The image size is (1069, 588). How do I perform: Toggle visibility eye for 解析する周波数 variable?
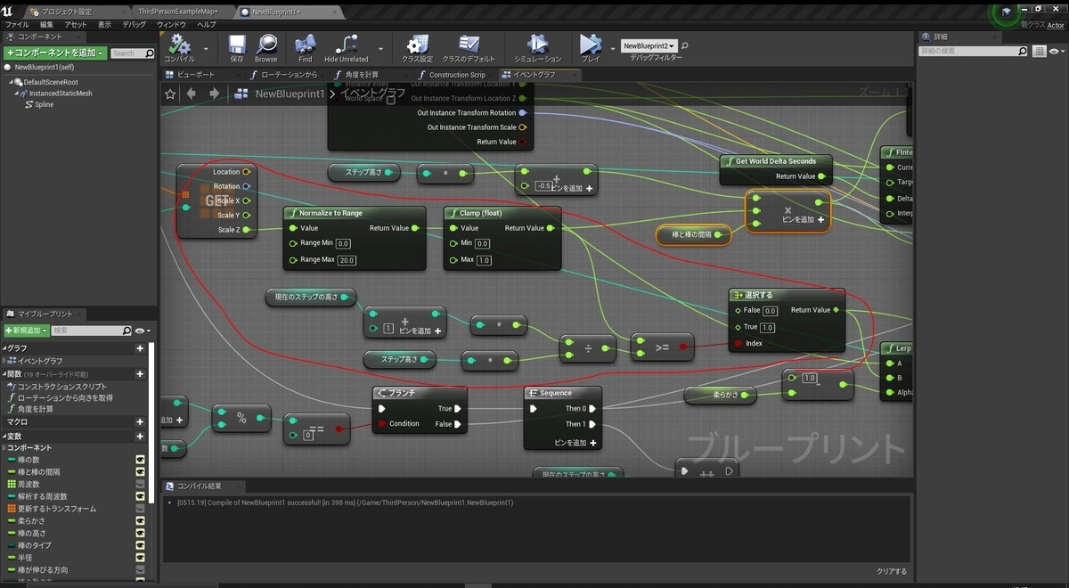coord(140,496)
